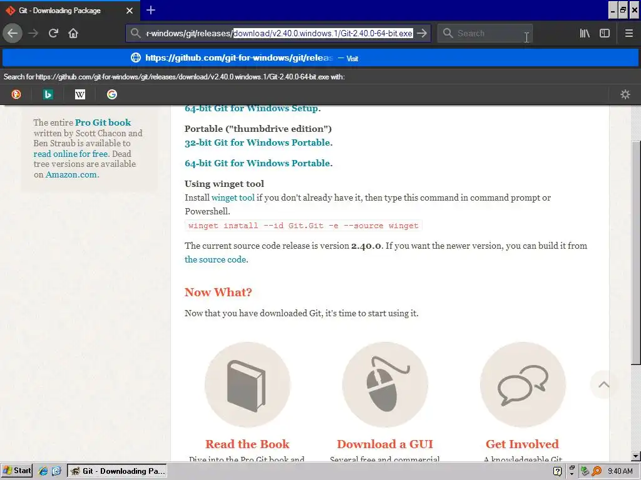Open the Library bookshelf icon

(585, 33)
